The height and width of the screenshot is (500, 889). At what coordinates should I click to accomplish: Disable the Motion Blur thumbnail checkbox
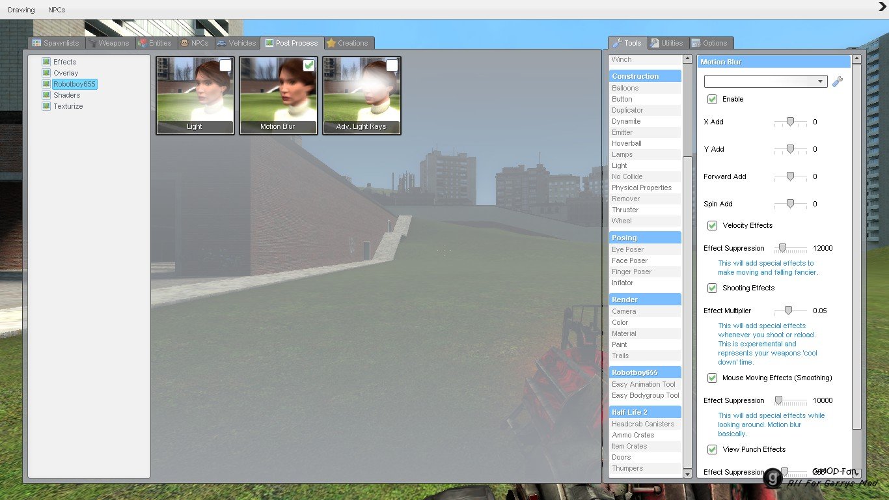click(x=308, y=65)
